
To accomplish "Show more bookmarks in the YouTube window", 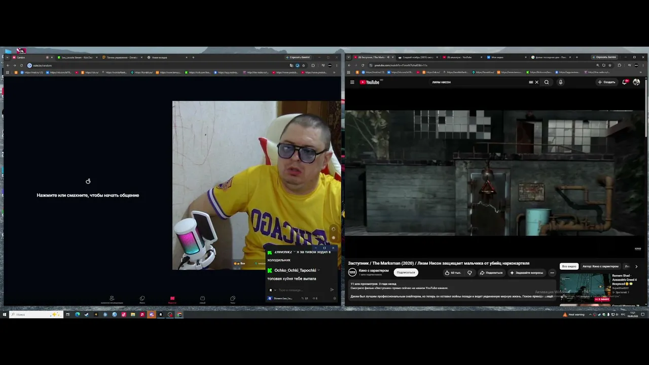I will [641, 72].
